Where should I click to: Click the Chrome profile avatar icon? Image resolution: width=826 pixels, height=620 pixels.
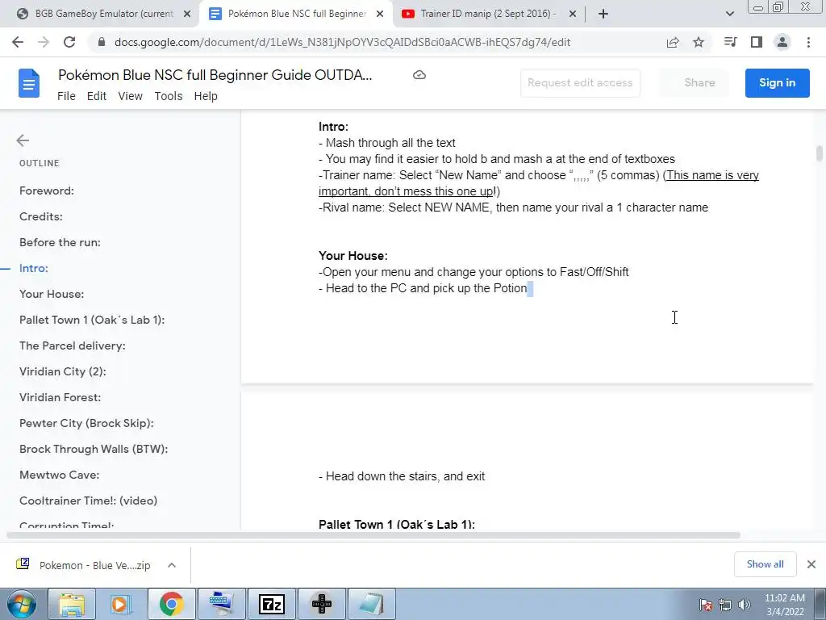782,42
